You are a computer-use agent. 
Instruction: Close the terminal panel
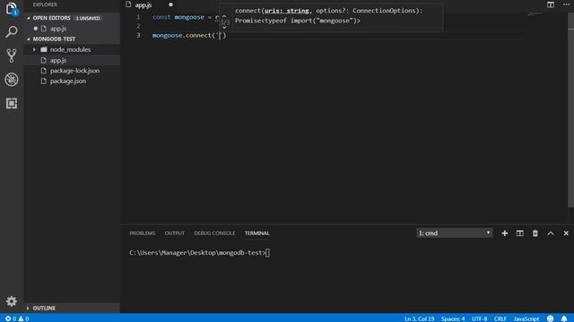(566, 233)
